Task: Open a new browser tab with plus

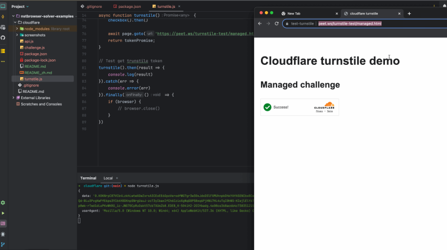Action: 409,13
